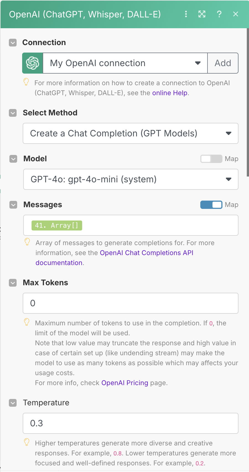This screenshot has height=472, width=249.
Task: Collapse the Connection section chevron
Action: (x=13, y=43)
